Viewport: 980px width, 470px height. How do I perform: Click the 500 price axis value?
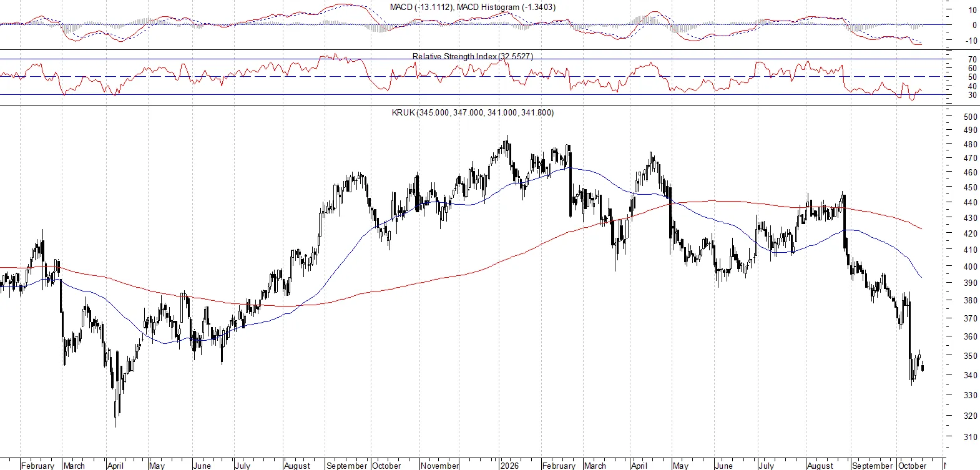(x=971, y=117)
